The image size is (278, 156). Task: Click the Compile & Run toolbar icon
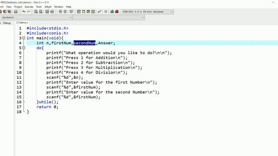pyautogui.click(x=88, y=12)
